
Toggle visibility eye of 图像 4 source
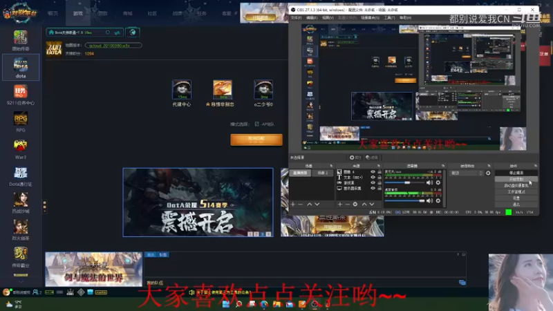pos(373,171)
